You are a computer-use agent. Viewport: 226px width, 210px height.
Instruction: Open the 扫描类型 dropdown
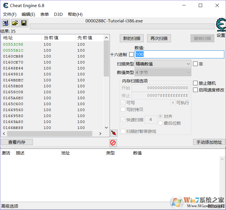click(x=163, y=64)
